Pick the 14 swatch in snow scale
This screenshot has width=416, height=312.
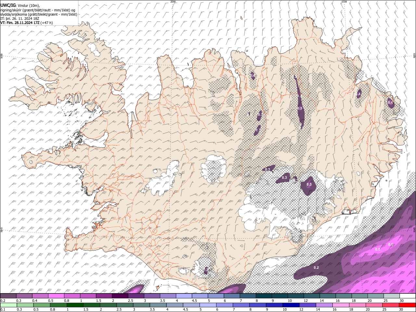pyautogui.click(x=328, y=296)
